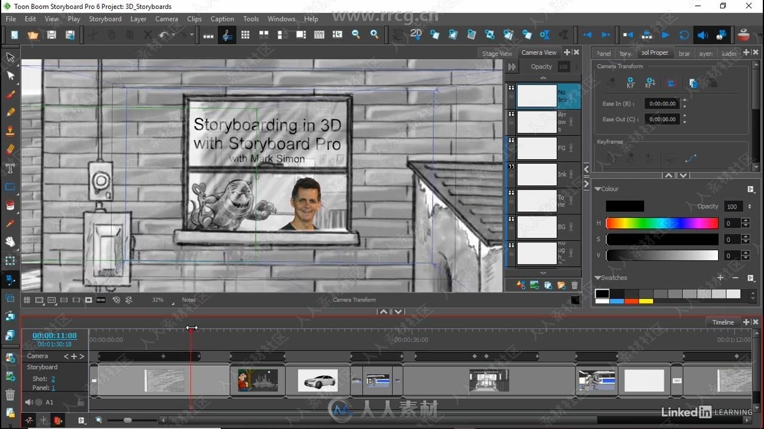The width and height of the screenshot is (764, 429).
Task: Toggle visibility of Notes layer
Action: [511, 88]
